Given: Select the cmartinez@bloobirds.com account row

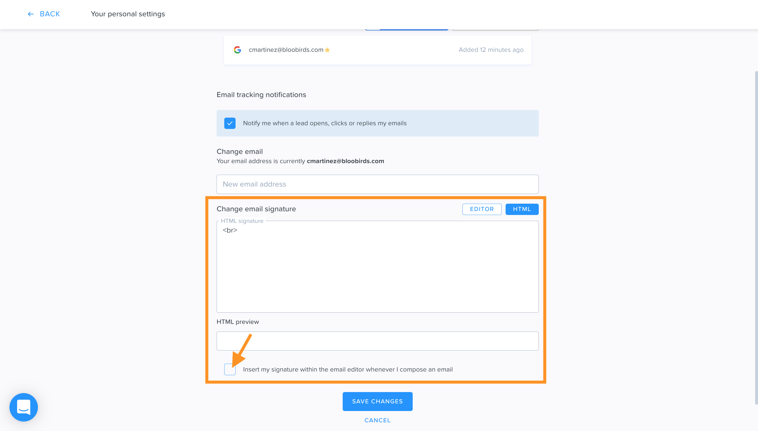Looking at the screenshot, I should (x=377, y=50).
